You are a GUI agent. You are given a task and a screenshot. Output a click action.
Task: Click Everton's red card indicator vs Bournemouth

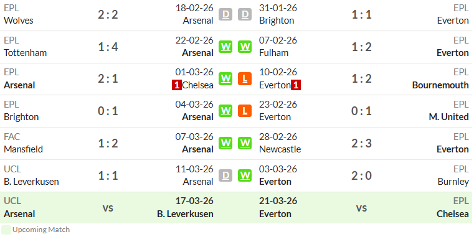pos(296,85)
